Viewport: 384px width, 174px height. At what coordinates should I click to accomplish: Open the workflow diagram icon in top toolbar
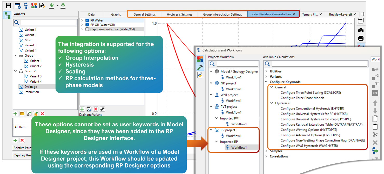26,6
